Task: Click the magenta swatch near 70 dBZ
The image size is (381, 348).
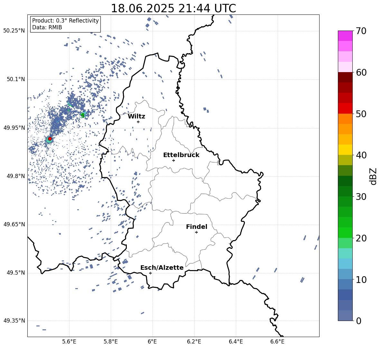Action: point(345,36)
